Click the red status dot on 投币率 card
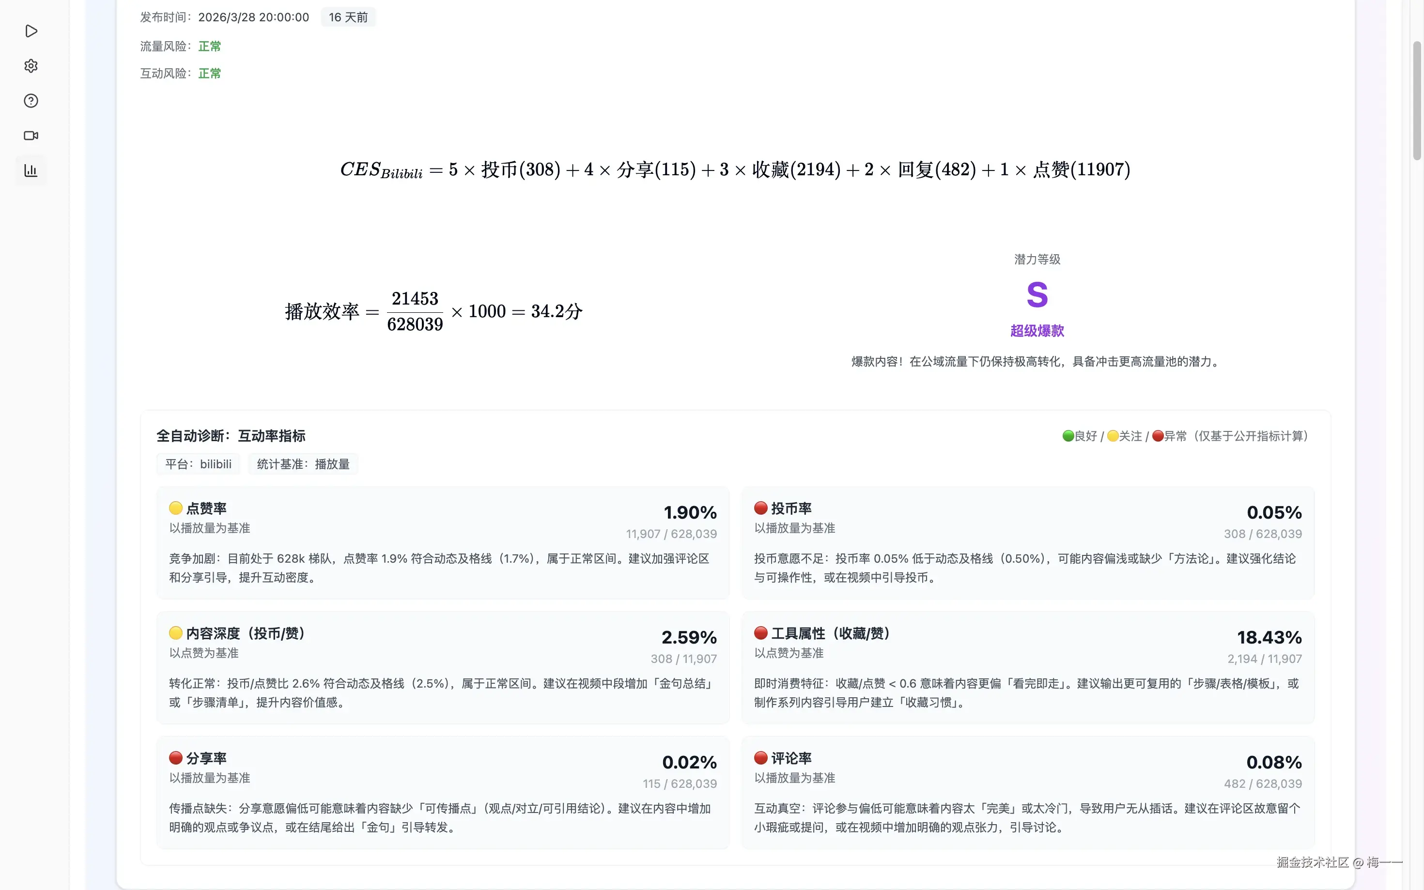The image size is (1424, 890). 760,507
